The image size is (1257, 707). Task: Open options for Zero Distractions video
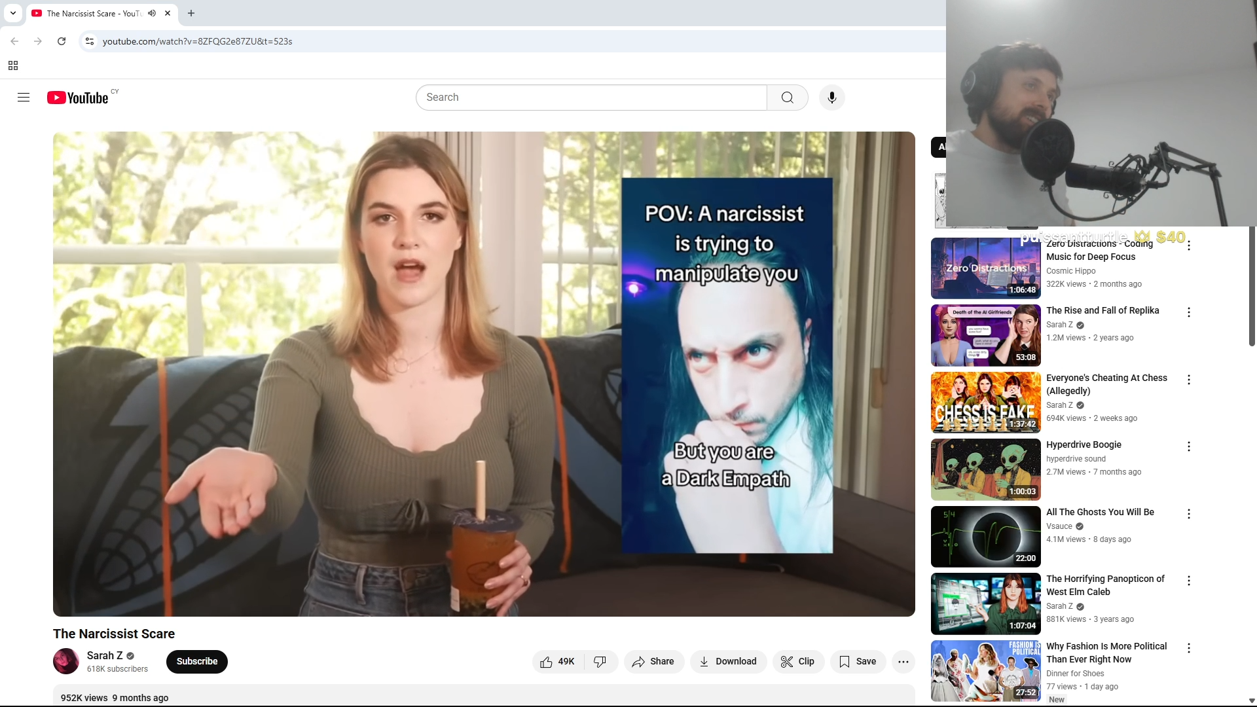pyautogui.click(x=1189, y=245)
